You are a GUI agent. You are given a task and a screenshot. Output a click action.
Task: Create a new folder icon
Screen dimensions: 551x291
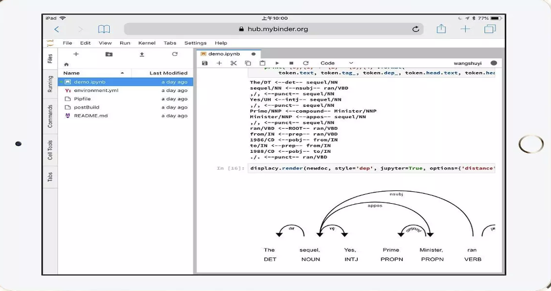click(109, 54)
